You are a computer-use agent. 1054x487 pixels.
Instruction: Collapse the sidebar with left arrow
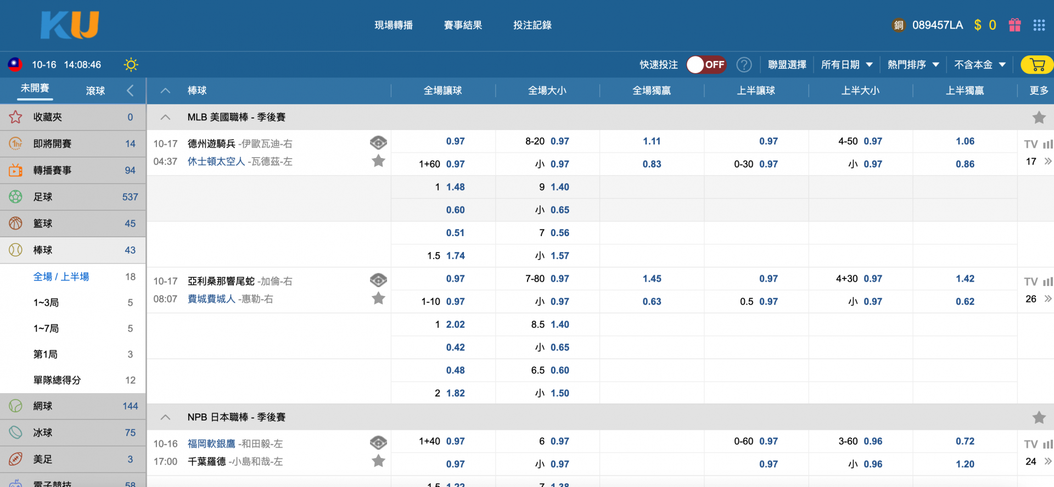click(x=130, y=91)
